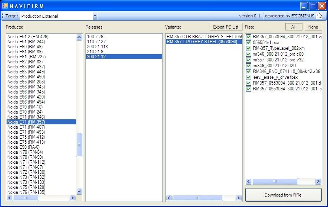This screenshot has width=328, height=207.
Task: Toggle the rm346_300.21.012_prd.c00 checkbox
Action: [248, 54]
